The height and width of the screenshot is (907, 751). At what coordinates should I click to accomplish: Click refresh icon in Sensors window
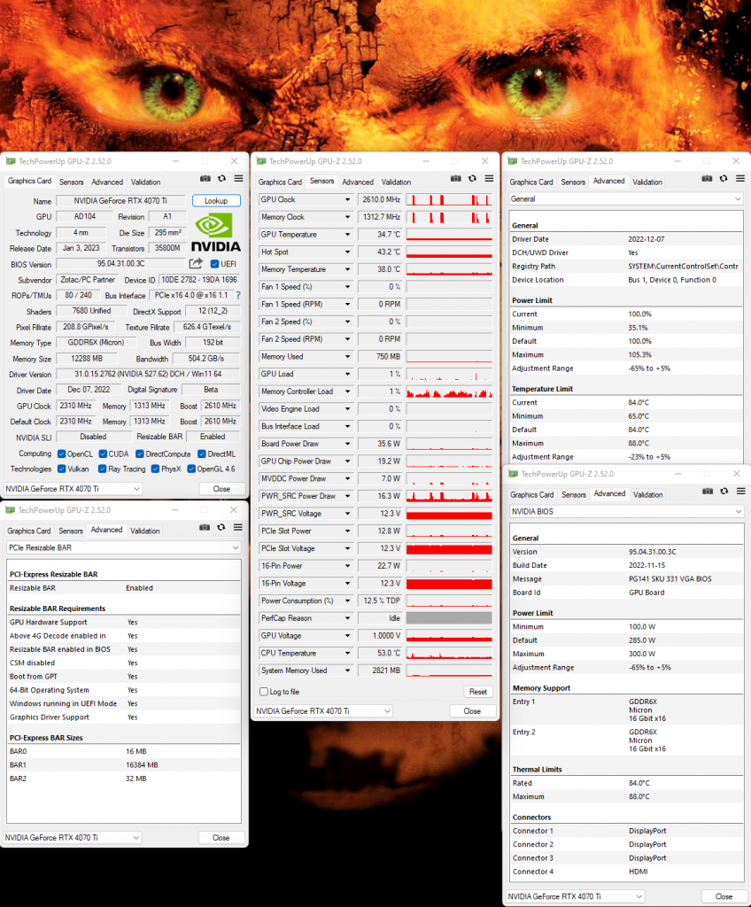[x=472, y=179]
